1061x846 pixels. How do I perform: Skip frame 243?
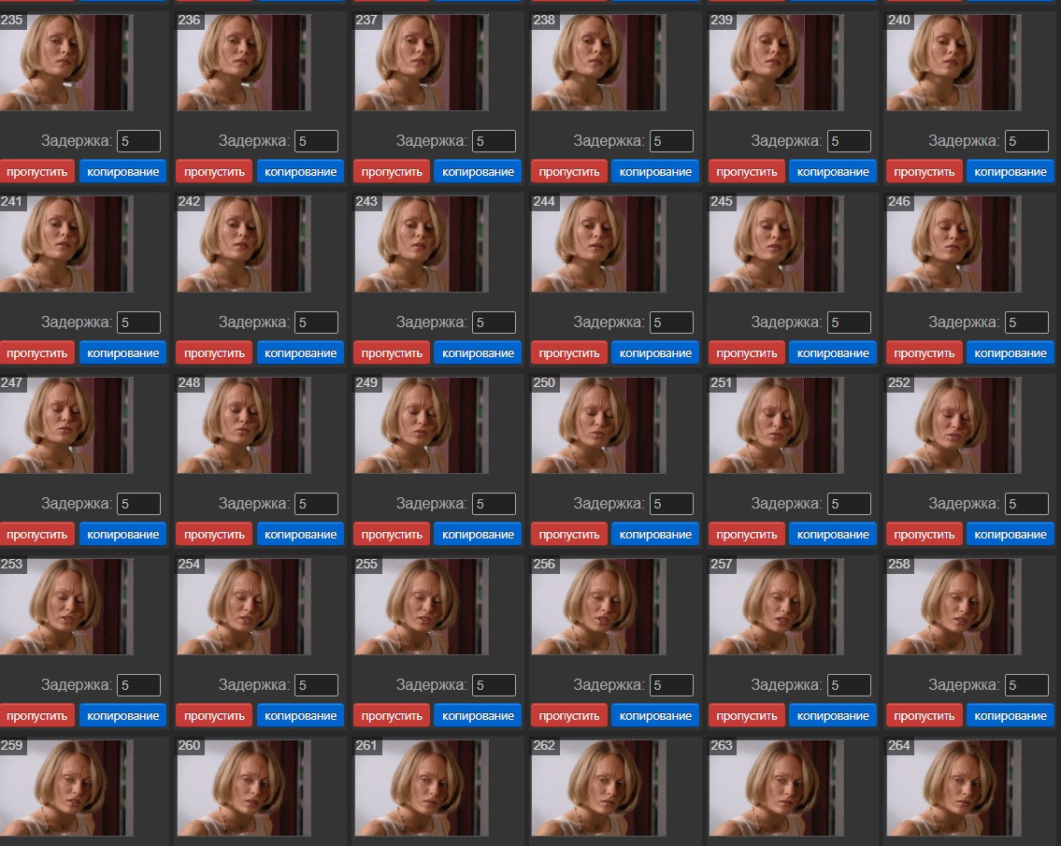pyautogui.click(x=392, y=353)
